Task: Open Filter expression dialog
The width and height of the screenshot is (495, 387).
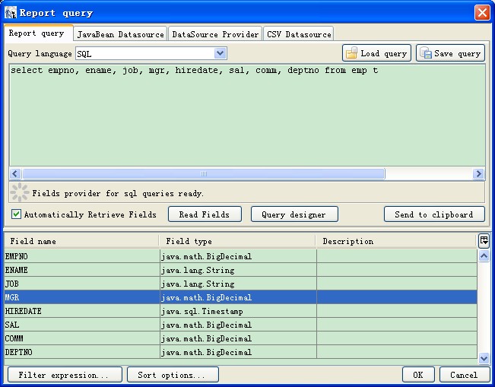Action: [x=64, y=375]
